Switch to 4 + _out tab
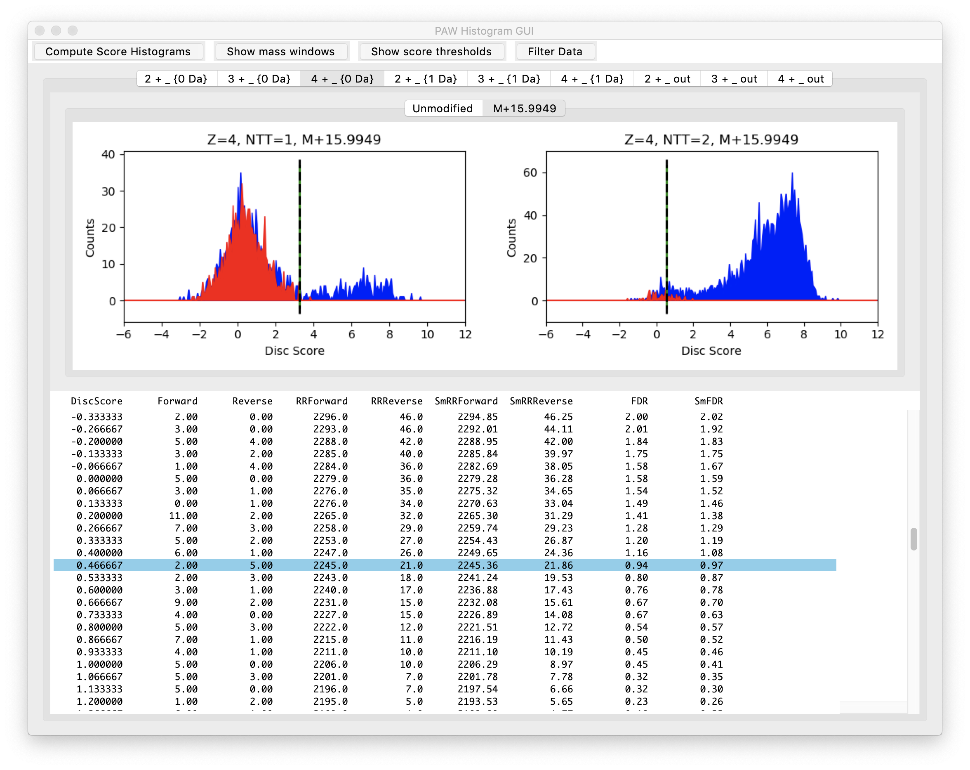The height and width of the screenshot is (770, 970). (x=800, y=79)
